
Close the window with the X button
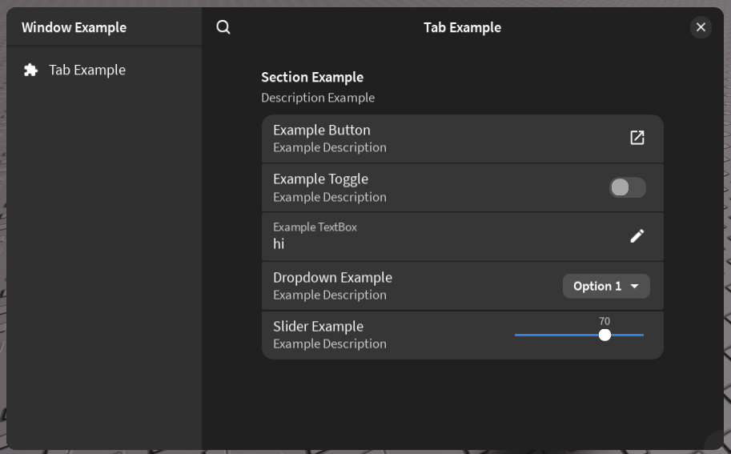701,27
